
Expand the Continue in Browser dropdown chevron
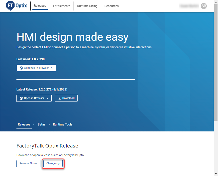pyautogui.click(x=52, y=68)
